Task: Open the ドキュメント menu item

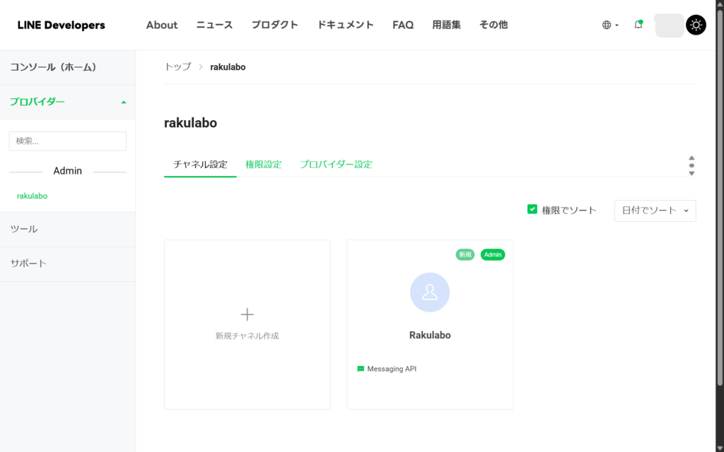Action: [x=345, y=25]
